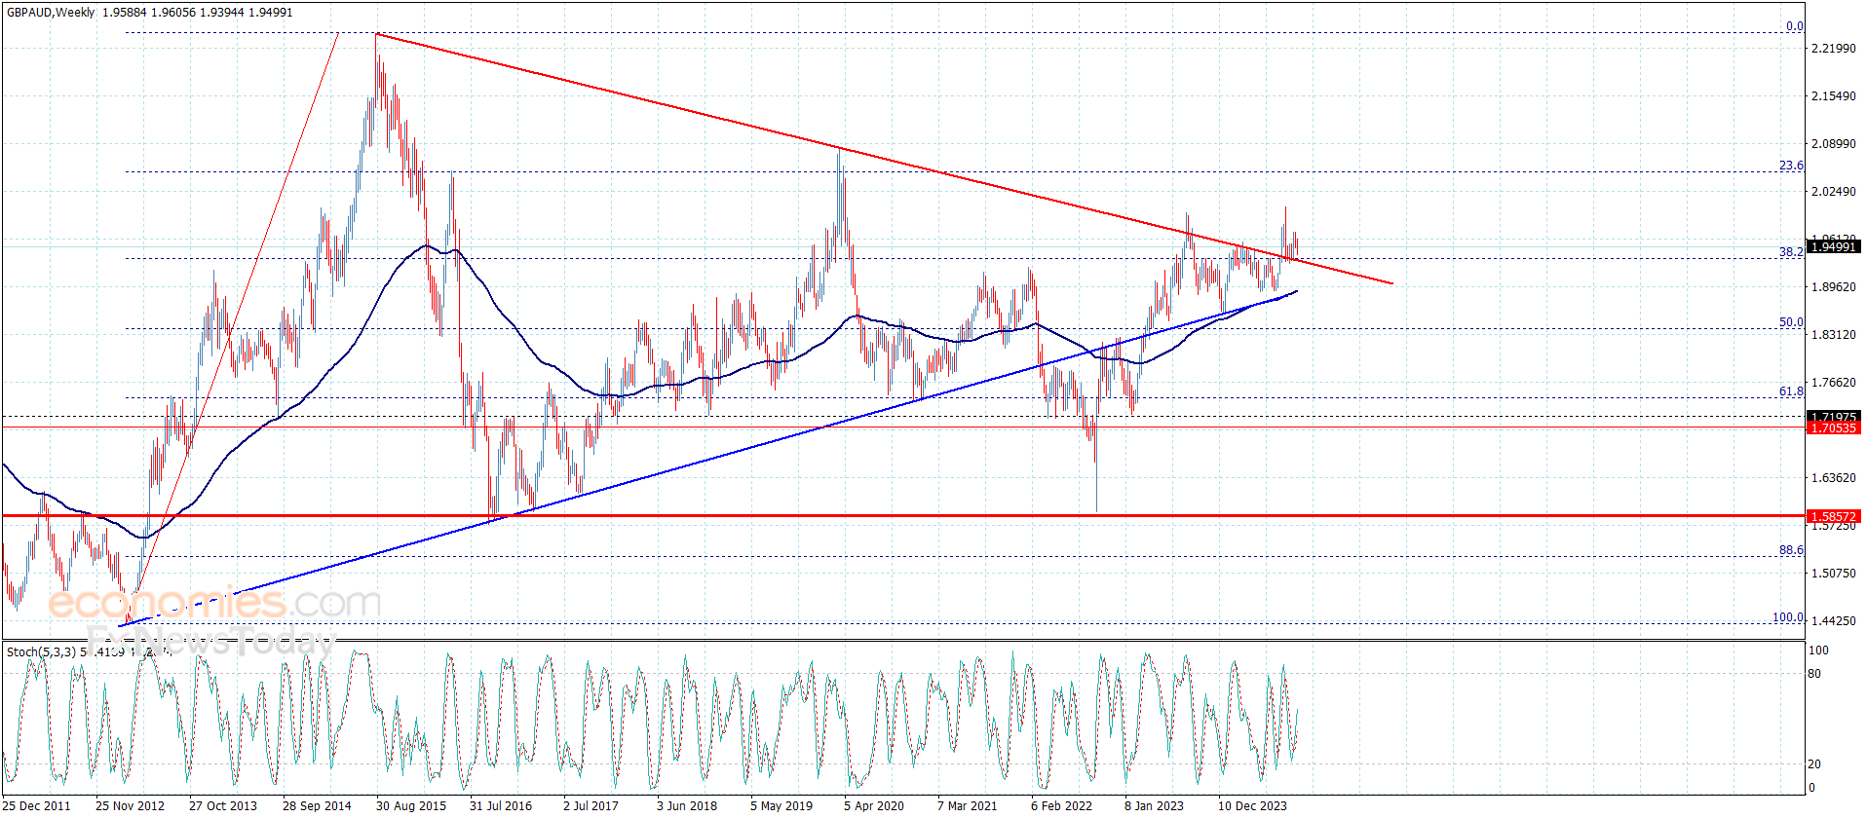The height and width of the screenshot is (818, 1867).
Task: Click the 27 Oct 2013 date label
Action: (223, 805)
